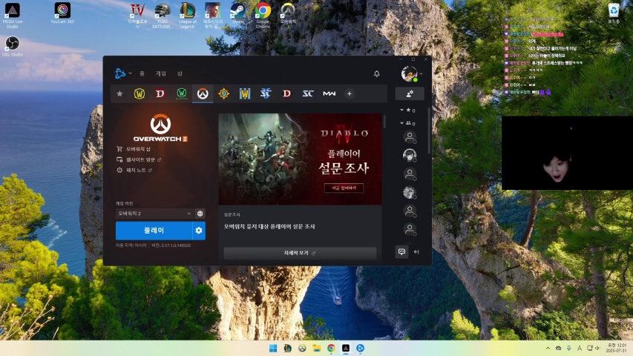This screenshot has width=633, height=356.
Task: Select the StarCraft SC game tab
Action: point(308,93)
